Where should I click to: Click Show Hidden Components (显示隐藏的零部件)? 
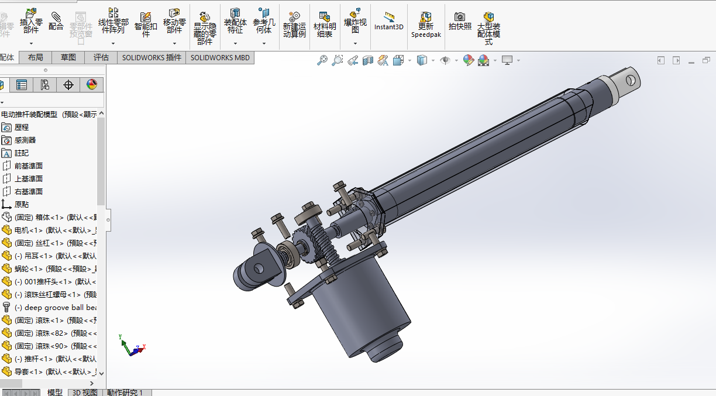205,29
